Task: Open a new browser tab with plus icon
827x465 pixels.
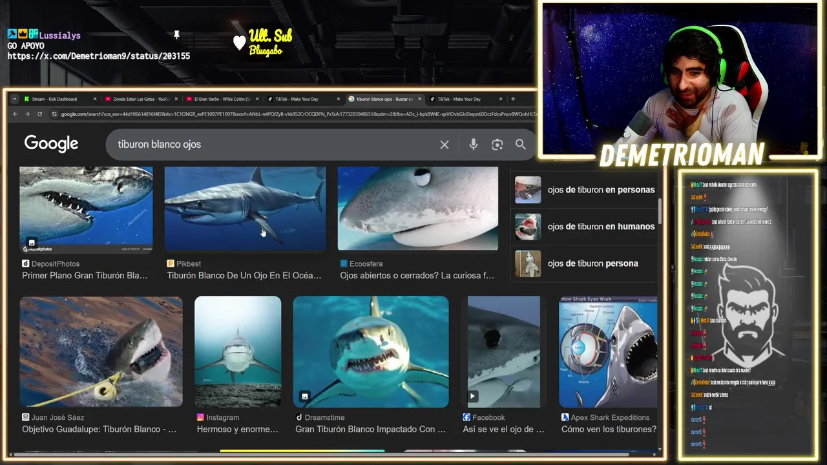Action: click(513, 99)
